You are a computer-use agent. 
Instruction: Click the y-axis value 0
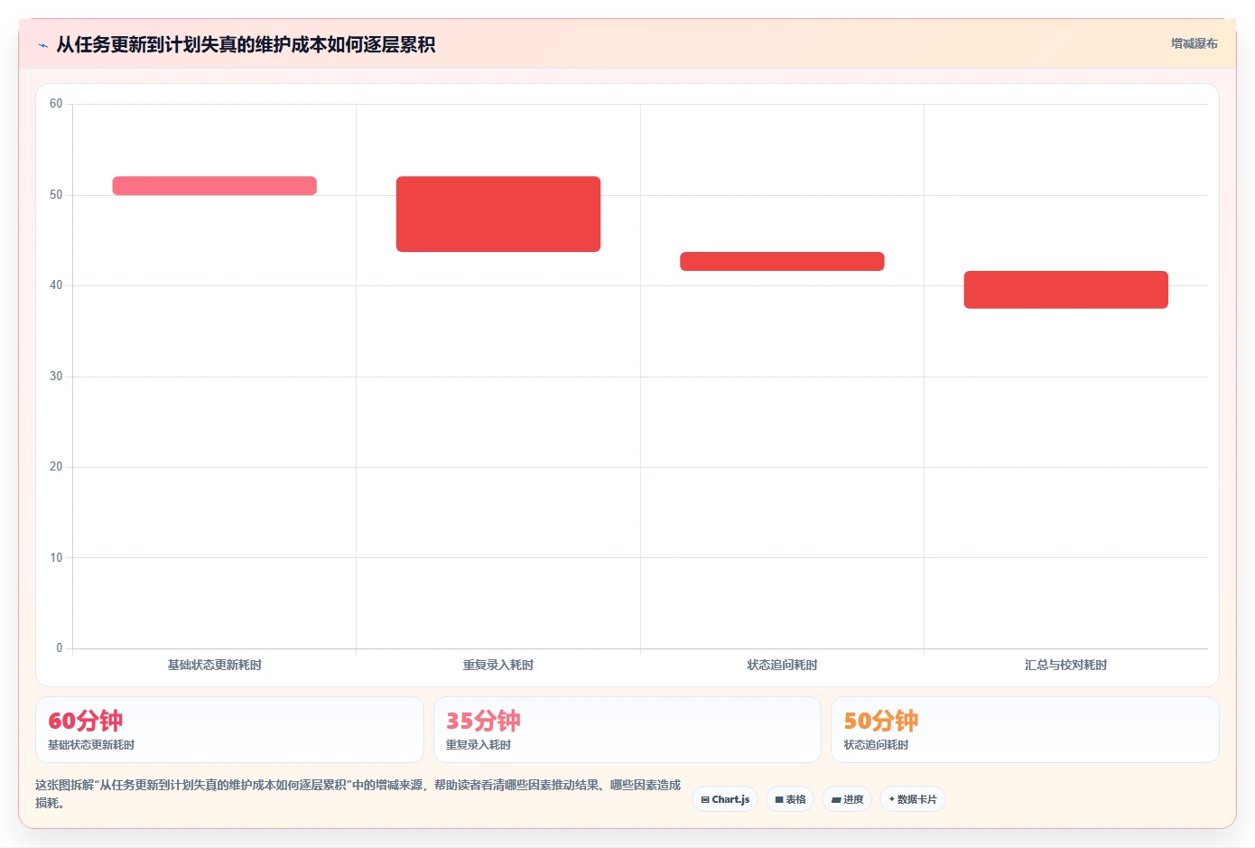(60, 648)
